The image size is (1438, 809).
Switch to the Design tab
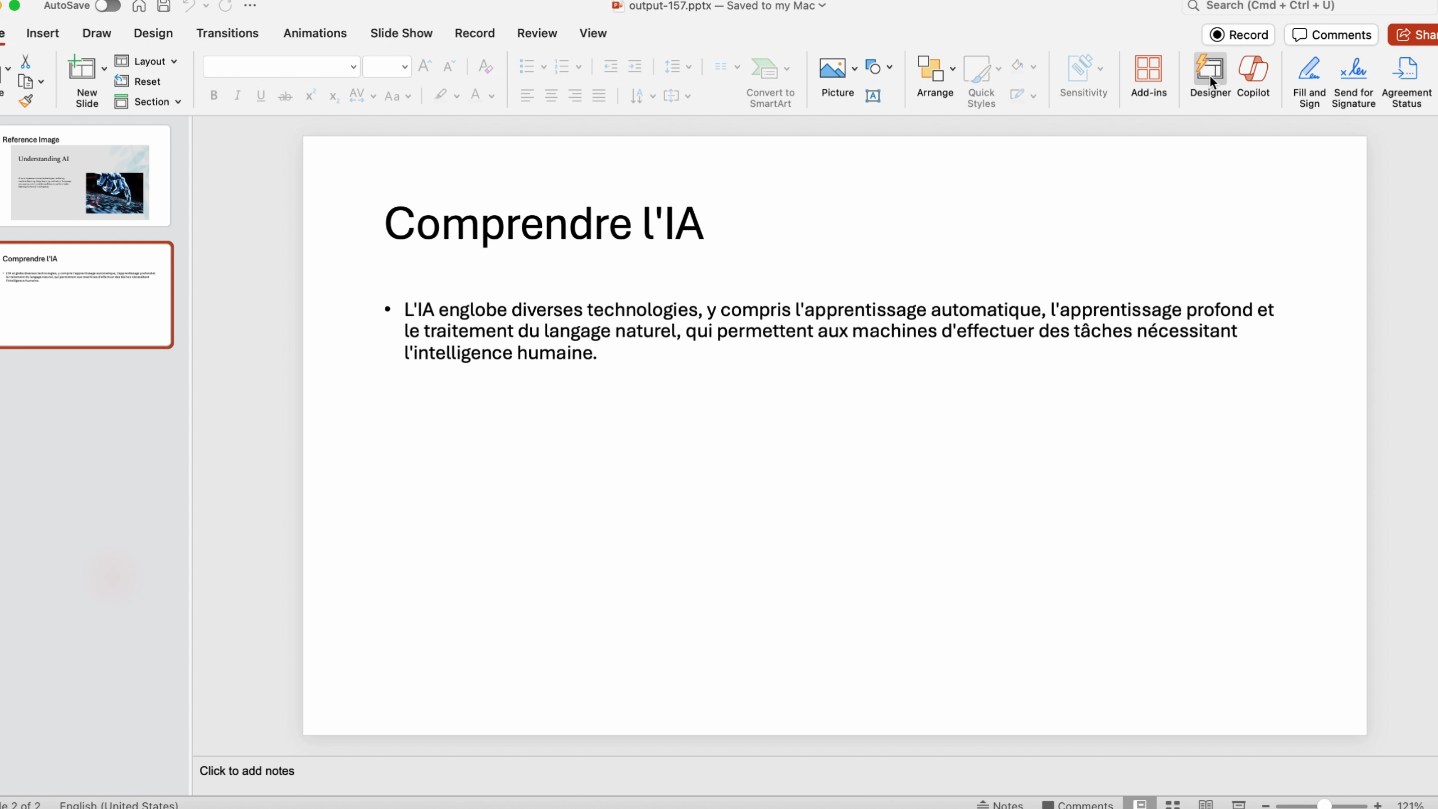click(153, 33)
